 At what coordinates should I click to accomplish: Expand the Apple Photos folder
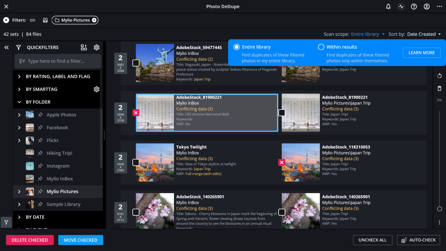(19, 115)
